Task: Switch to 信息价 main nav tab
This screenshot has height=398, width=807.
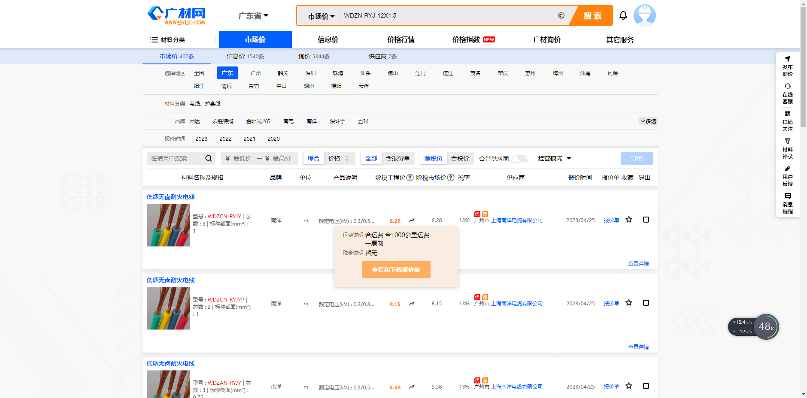Action: pyautogui.click(x=328, y=39)
